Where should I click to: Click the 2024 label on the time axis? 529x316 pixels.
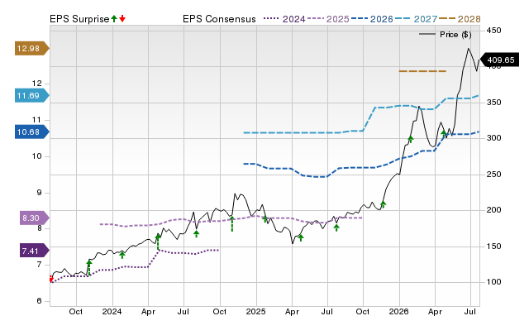[112, 311]
